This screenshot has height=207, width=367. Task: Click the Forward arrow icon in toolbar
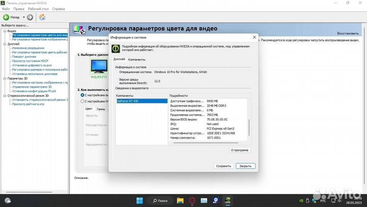tap(30, 17)
